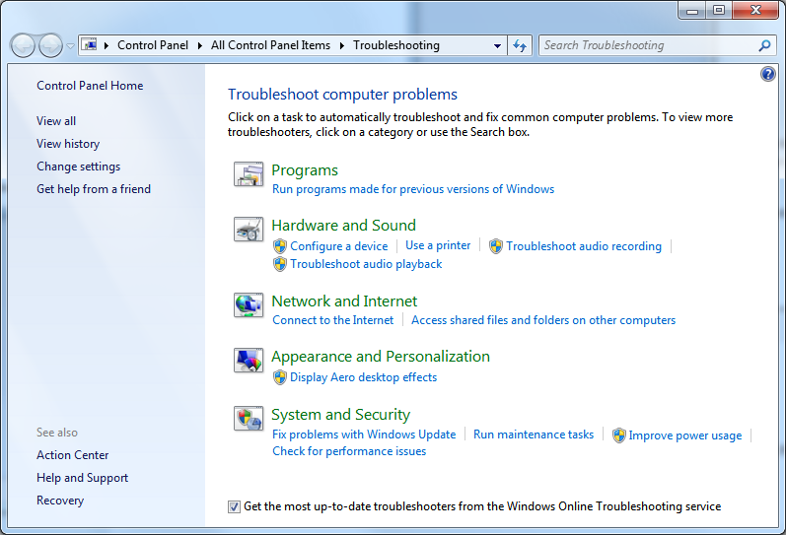
Task: Open the Network and Internet globe icon
Action: click(249, 305)
